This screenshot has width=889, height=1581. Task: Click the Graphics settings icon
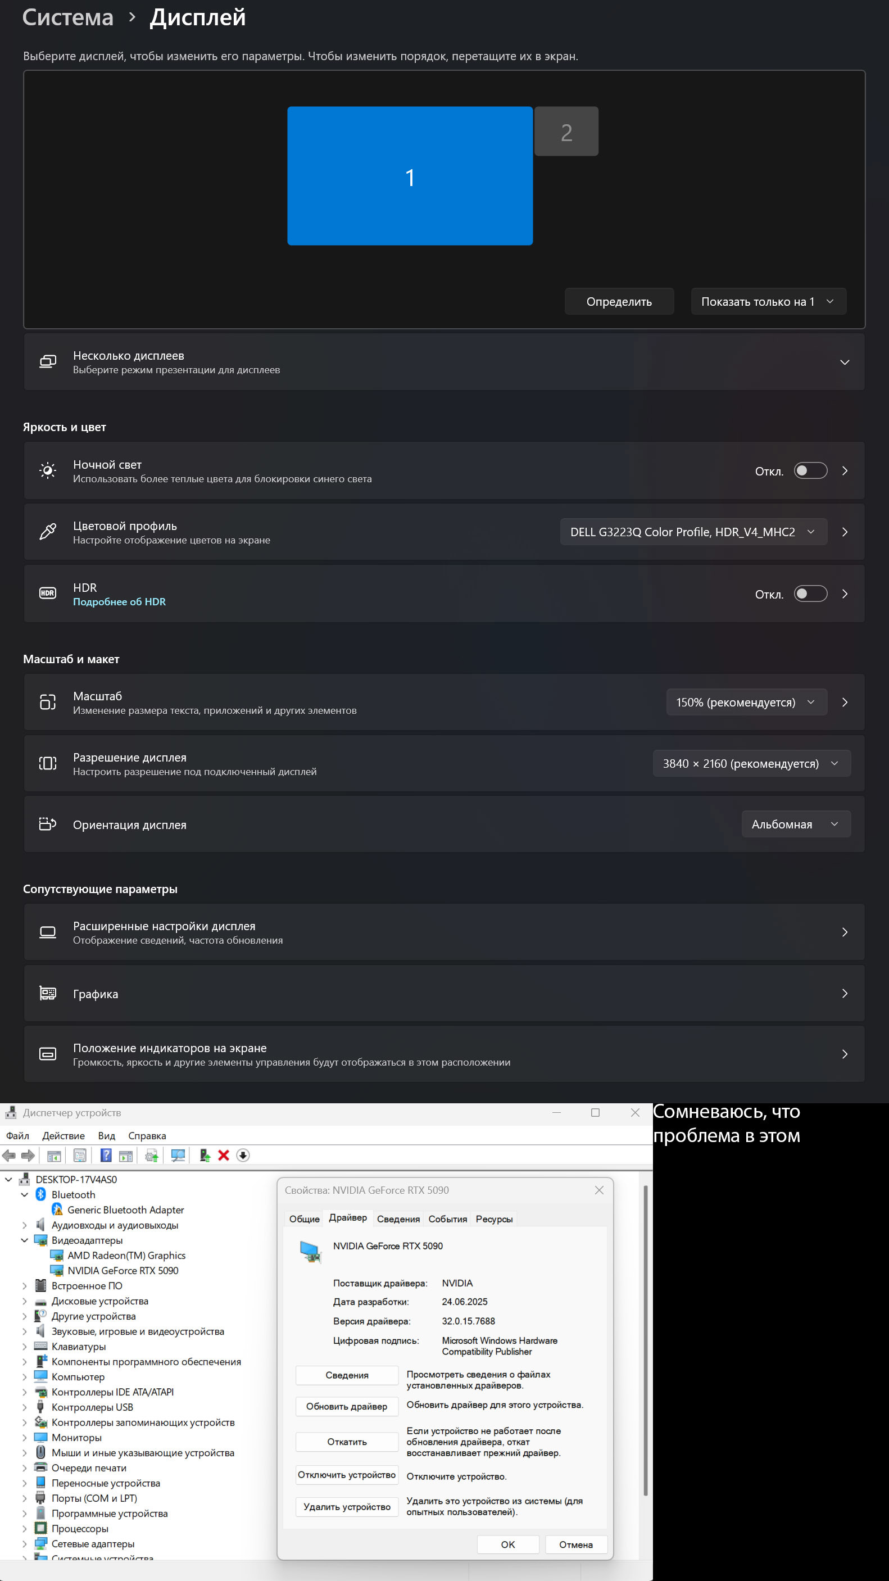[x=48, y=994]
